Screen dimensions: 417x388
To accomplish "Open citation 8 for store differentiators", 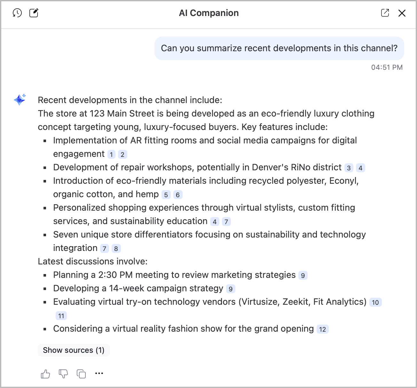I will [x=116, y=248].
